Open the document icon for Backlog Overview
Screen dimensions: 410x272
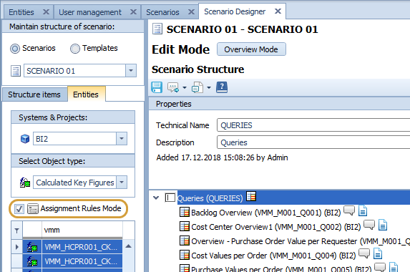point(363,210)
